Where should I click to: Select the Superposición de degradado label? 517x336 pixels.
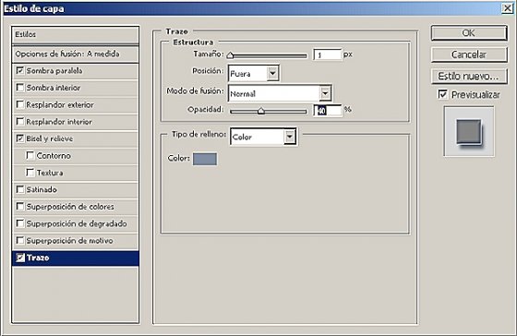pos(77,223)
